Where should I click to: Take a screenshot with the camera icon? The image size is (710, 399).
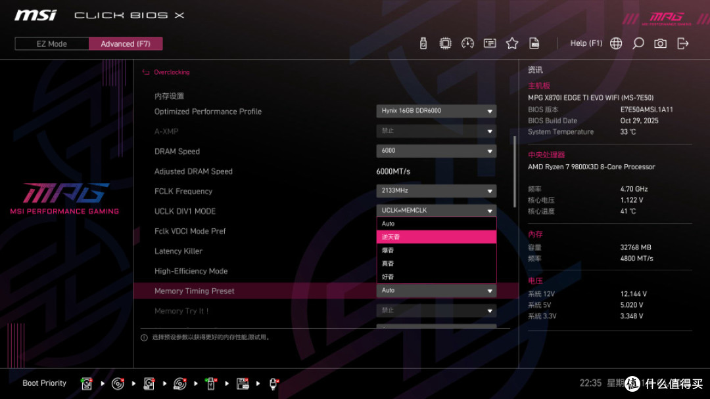pos(660,43)
